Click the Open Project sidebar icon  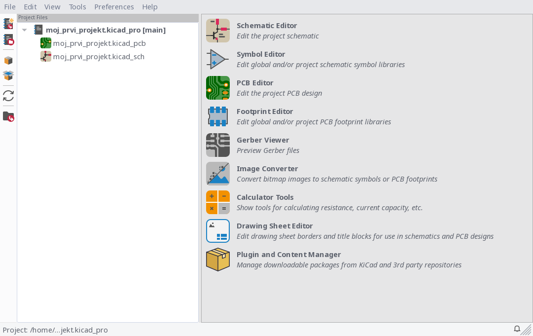[x=8, y=39]
